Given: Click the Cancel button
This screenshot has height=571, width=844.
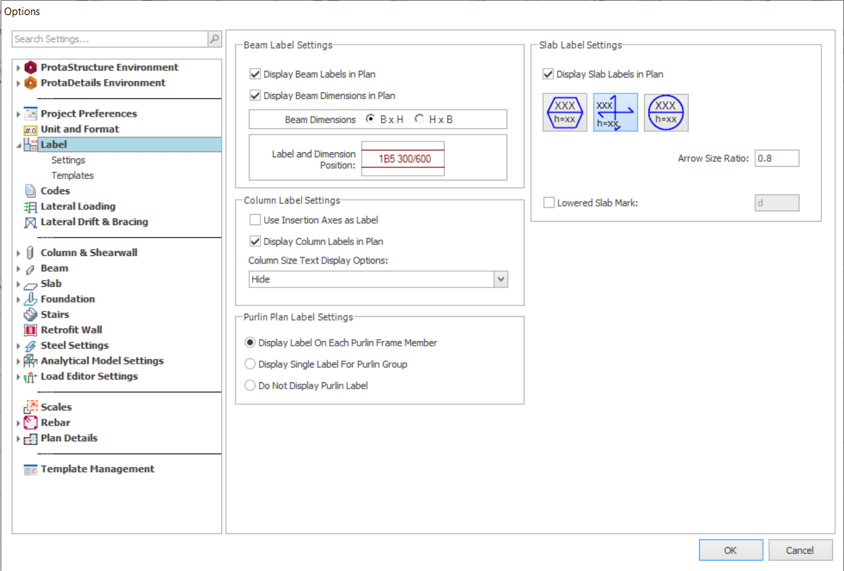Looking at the screenshot, I should tap(800, 550).
